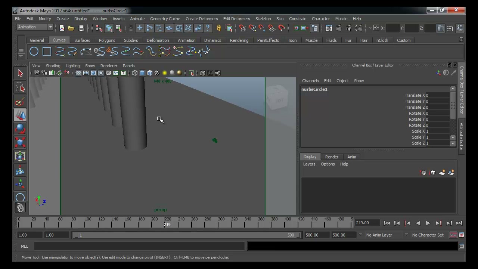The image size is (478, 269).
Task: Open the Layers menu in Layer Editor
Action: pos(309,164)
